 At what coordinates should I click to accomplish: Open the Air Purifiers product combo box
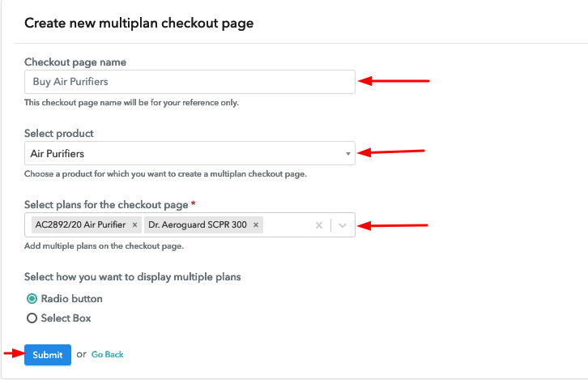[x=190, y=153]
